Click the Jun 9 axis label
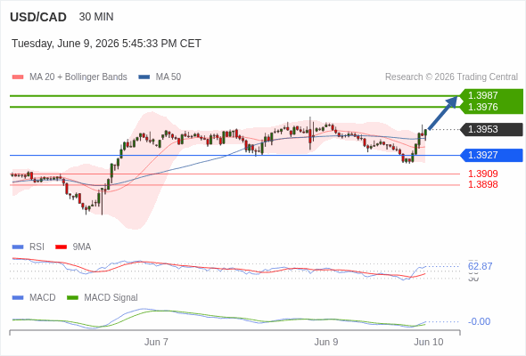Viewport: 526px width, 356px height. pos(326,343)
